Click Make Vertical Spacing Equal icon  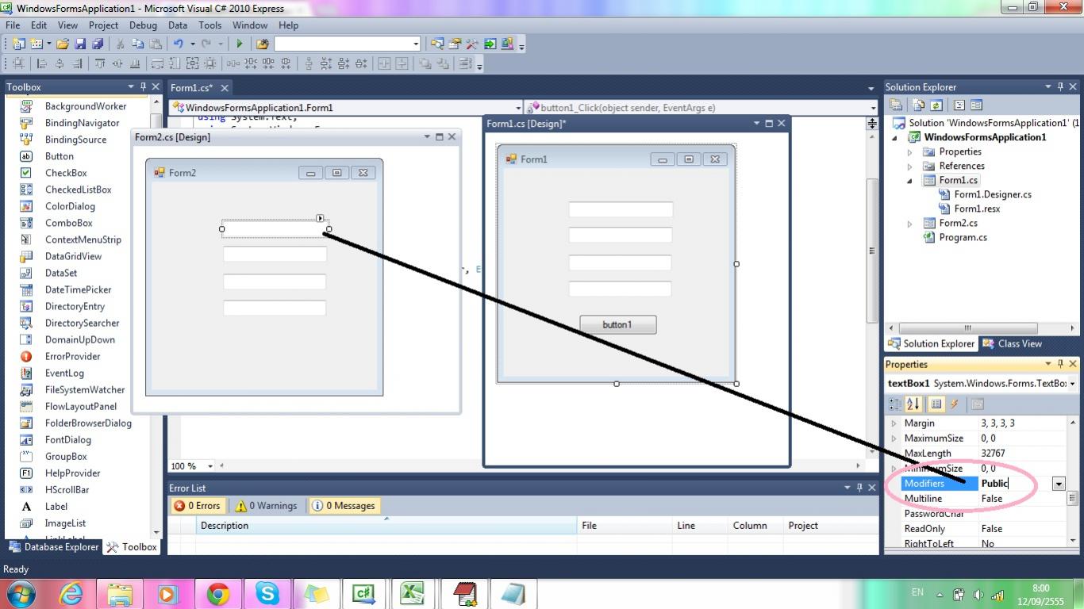click(309, 63)
